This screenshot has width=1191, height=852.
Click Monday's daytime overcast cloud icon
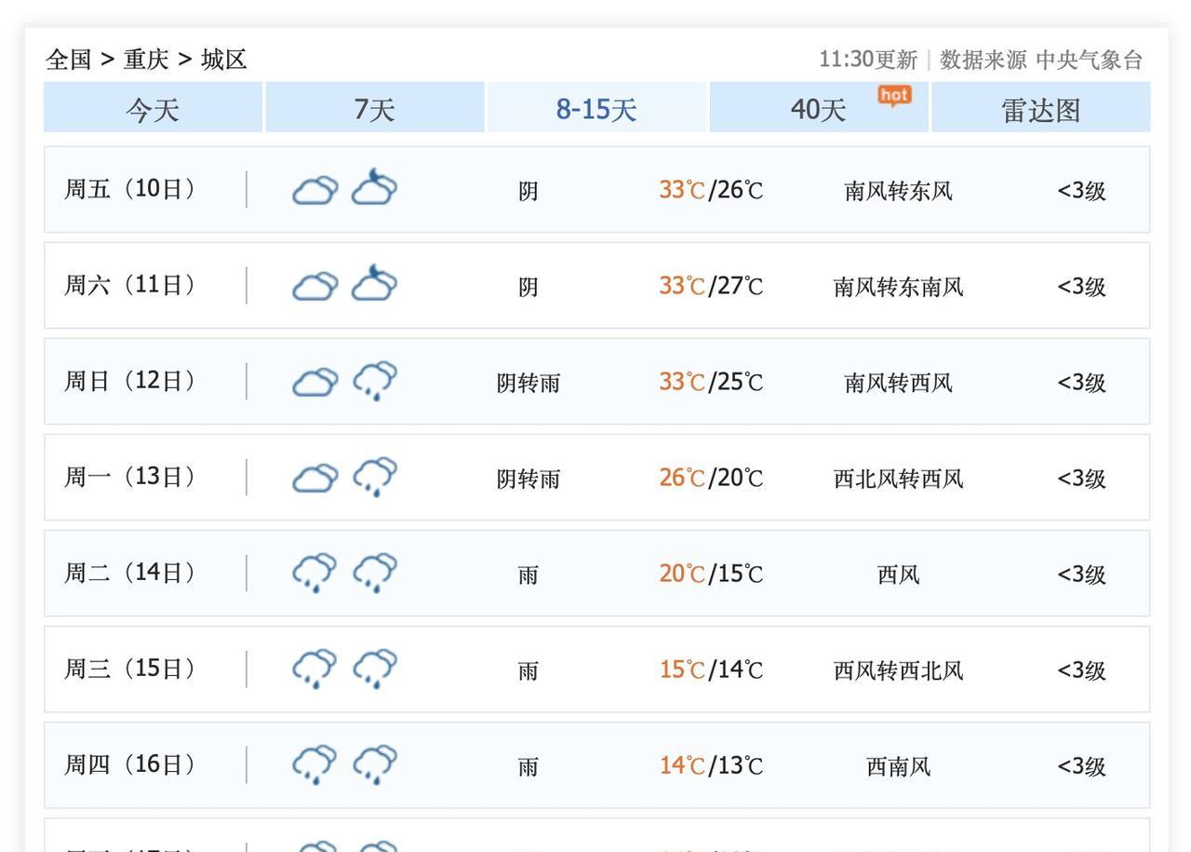coord(314,478)
